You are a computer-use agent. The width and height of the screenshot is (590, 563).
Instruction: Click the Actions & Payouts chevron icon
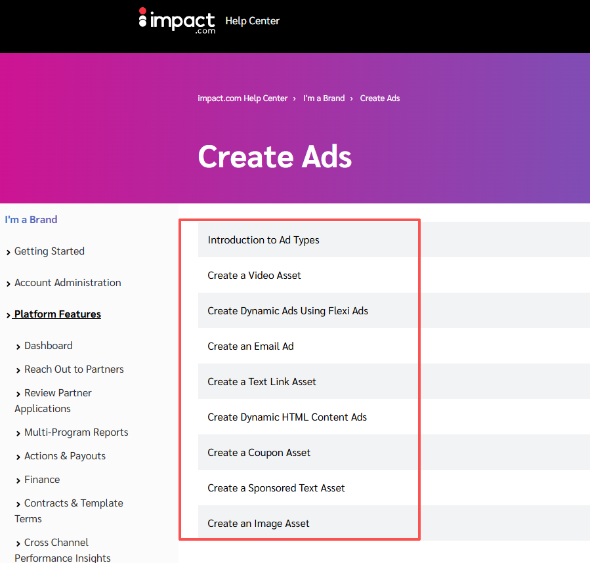[x=18, y=456]
